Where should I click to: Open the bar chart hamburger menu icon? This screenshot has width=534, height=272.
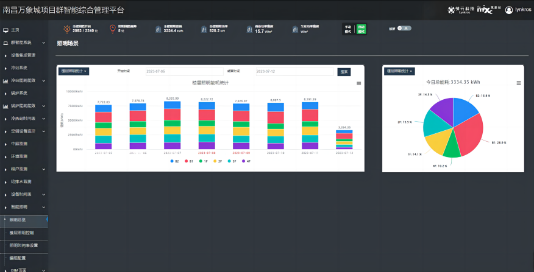pyautogui.click(x=359, y=83)
